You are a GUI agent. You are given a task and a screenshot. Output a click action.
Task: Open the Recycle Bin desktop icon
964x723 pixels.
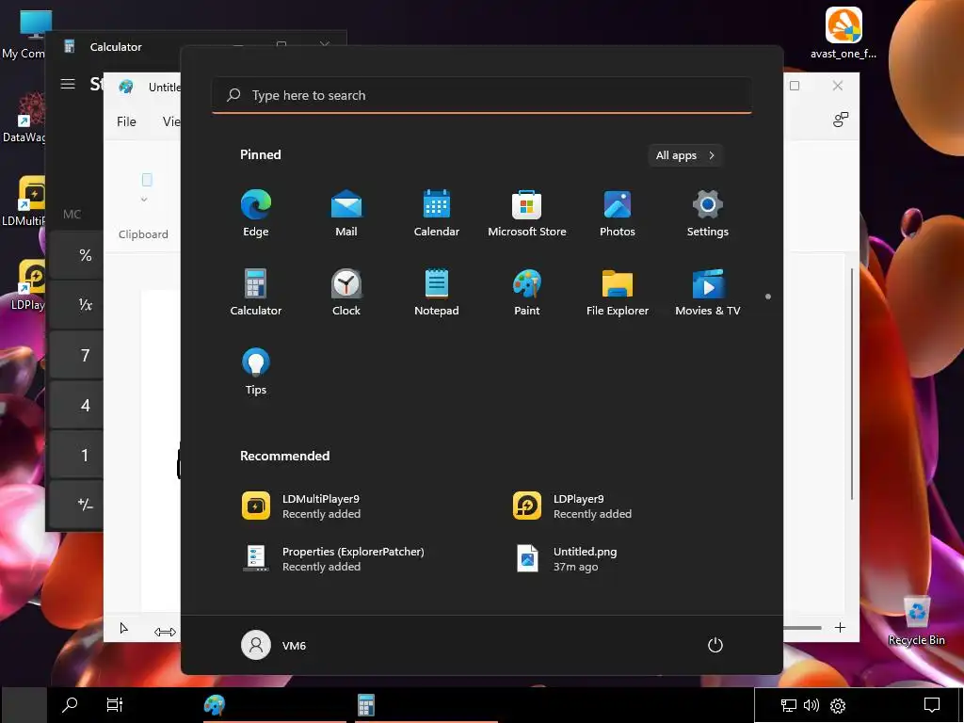pos(917,621)
